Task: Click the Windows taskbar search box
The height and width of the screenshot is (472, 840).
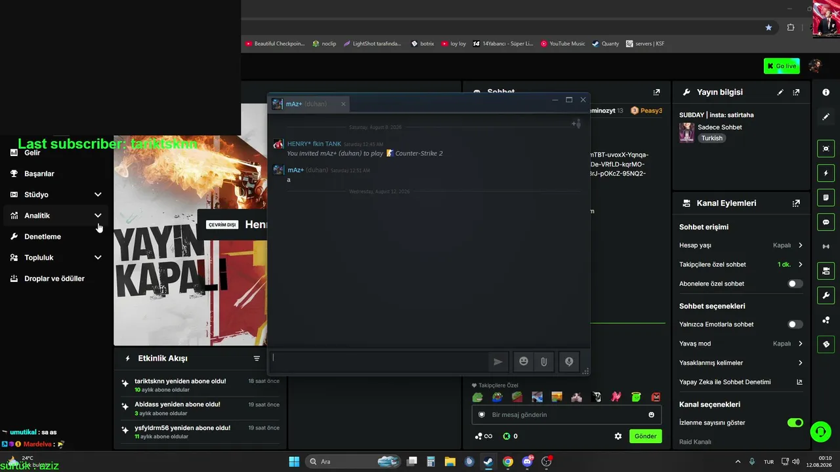Action: click(x=354, y=462)
